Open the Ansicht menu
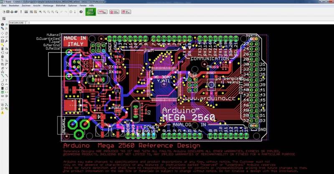This screenshot has width=334, height=174. pyautogui.click(x=37, y=5)
